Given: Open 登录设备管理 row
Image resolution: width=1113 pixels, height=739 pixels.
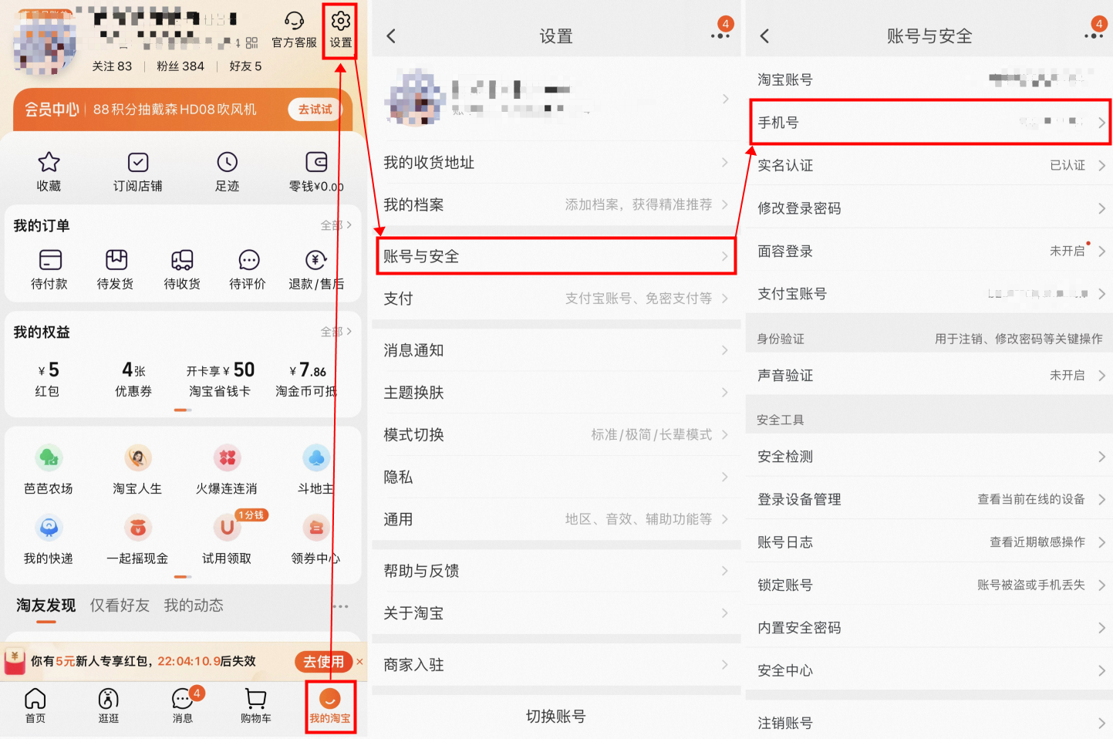Looking at the screenshot, I should [x=929, y=499].
